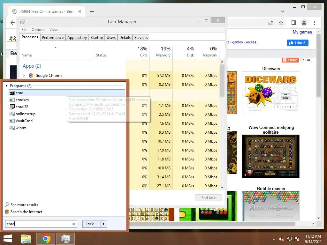Click the taskbar clock
Screen dimensions: 327x245
coord(313,239)
